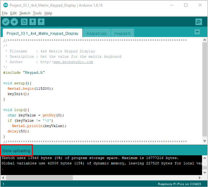Click the delay(50); line
The height and width of the screenshot is (187, 208).
[x=18, y=131]
